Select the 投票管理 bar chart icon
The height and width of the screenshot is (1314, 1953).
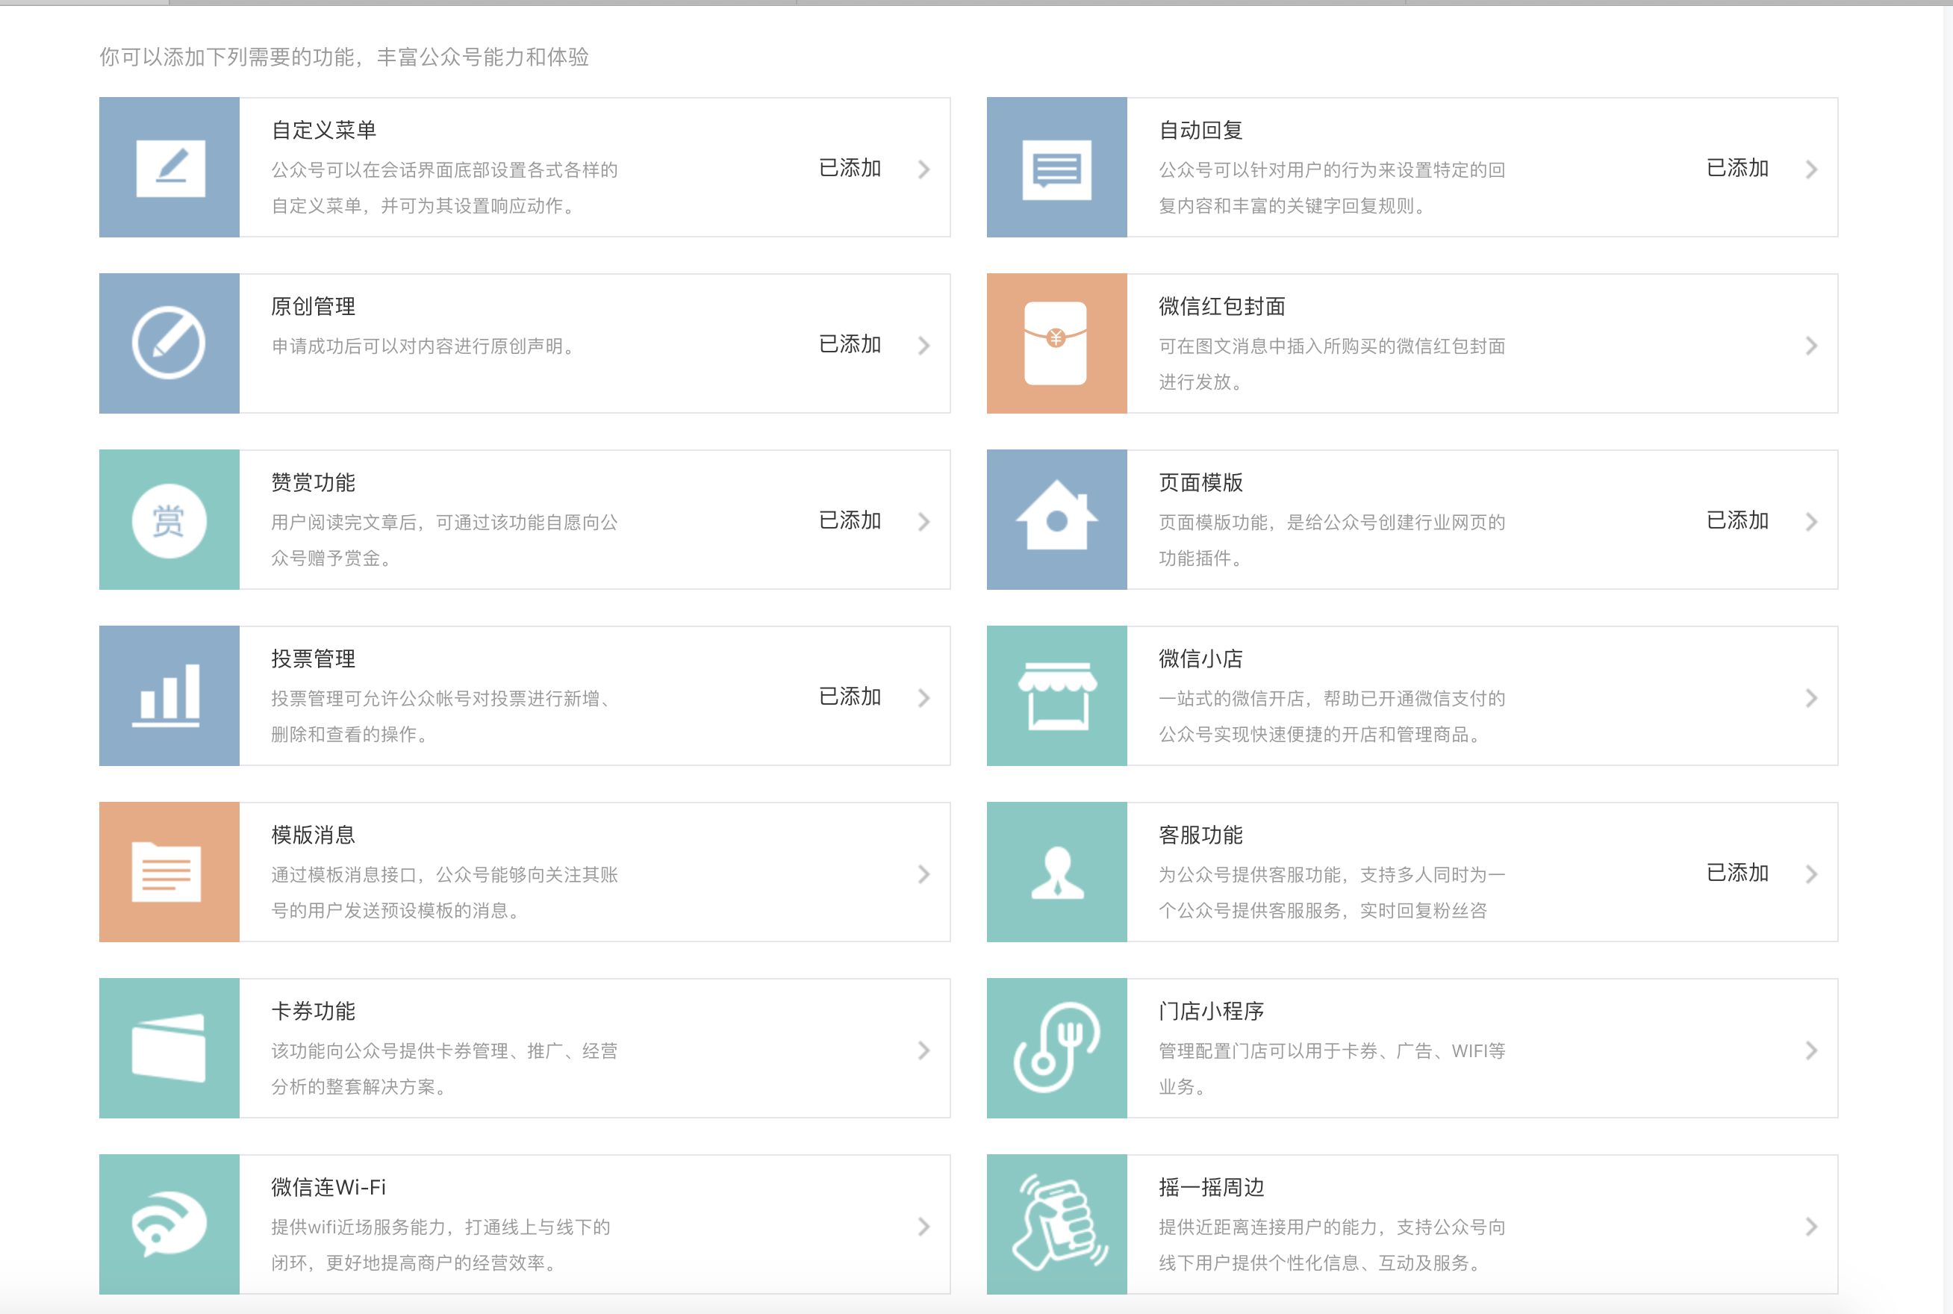pos(170,696)
